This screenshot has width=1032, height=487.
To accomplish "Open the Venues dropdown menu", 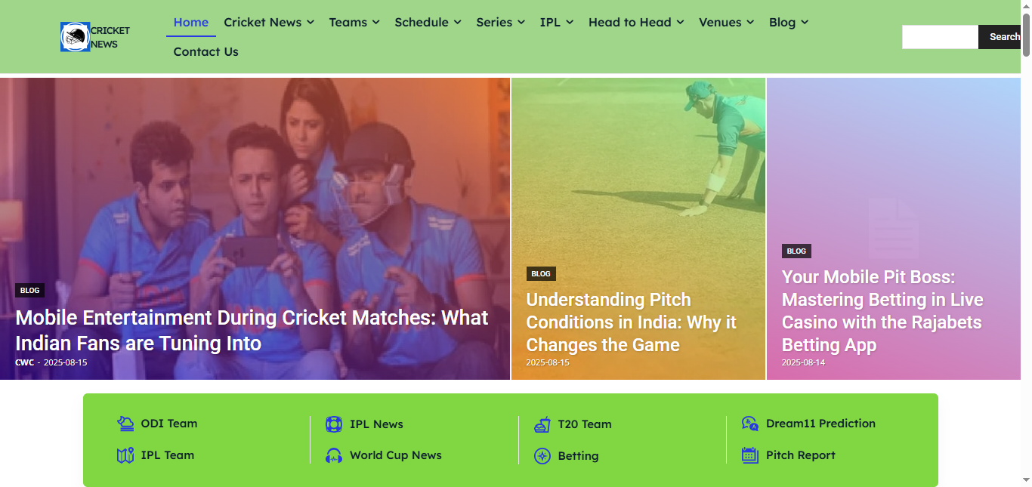I will point(727,23).
